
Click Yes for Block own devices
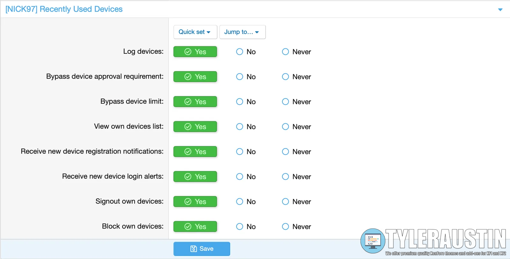[x=195, y=227]
